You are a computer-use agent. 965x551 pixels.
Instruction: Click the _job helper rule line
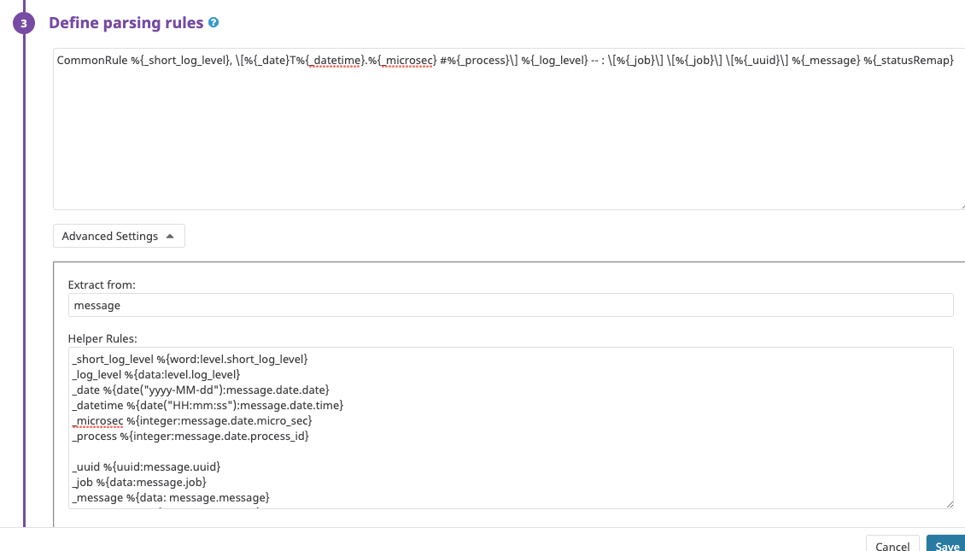point(140,482)
